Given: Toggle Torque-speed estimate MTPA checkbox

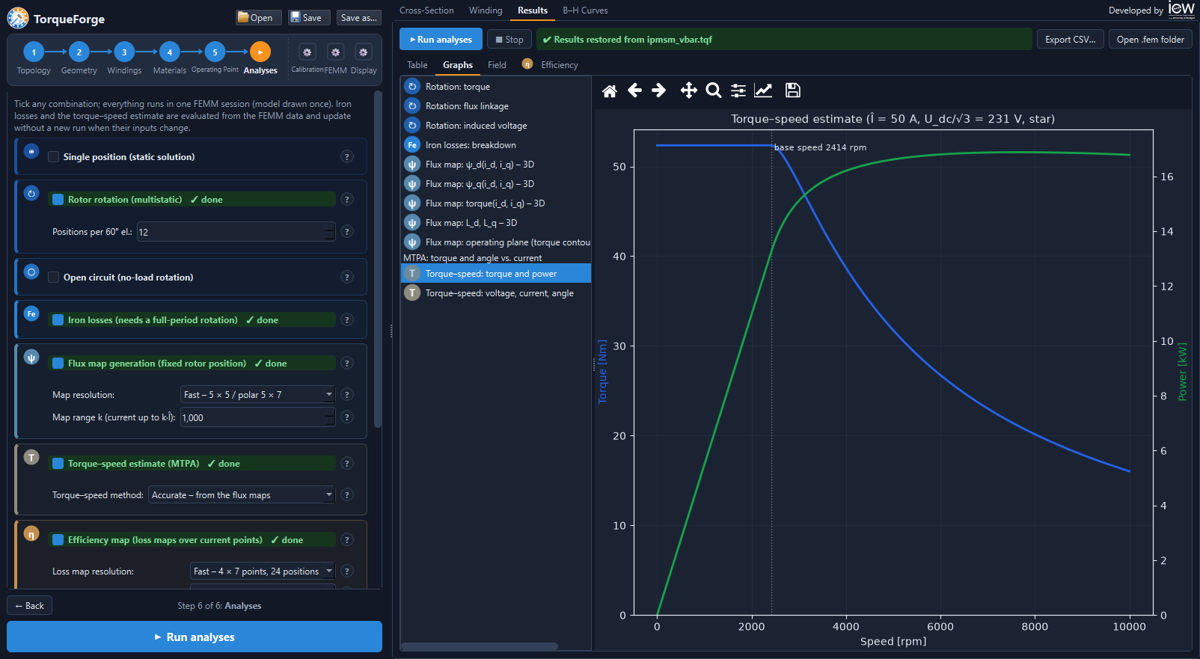Looking at the screenshot, I should (x=58, y=464).
